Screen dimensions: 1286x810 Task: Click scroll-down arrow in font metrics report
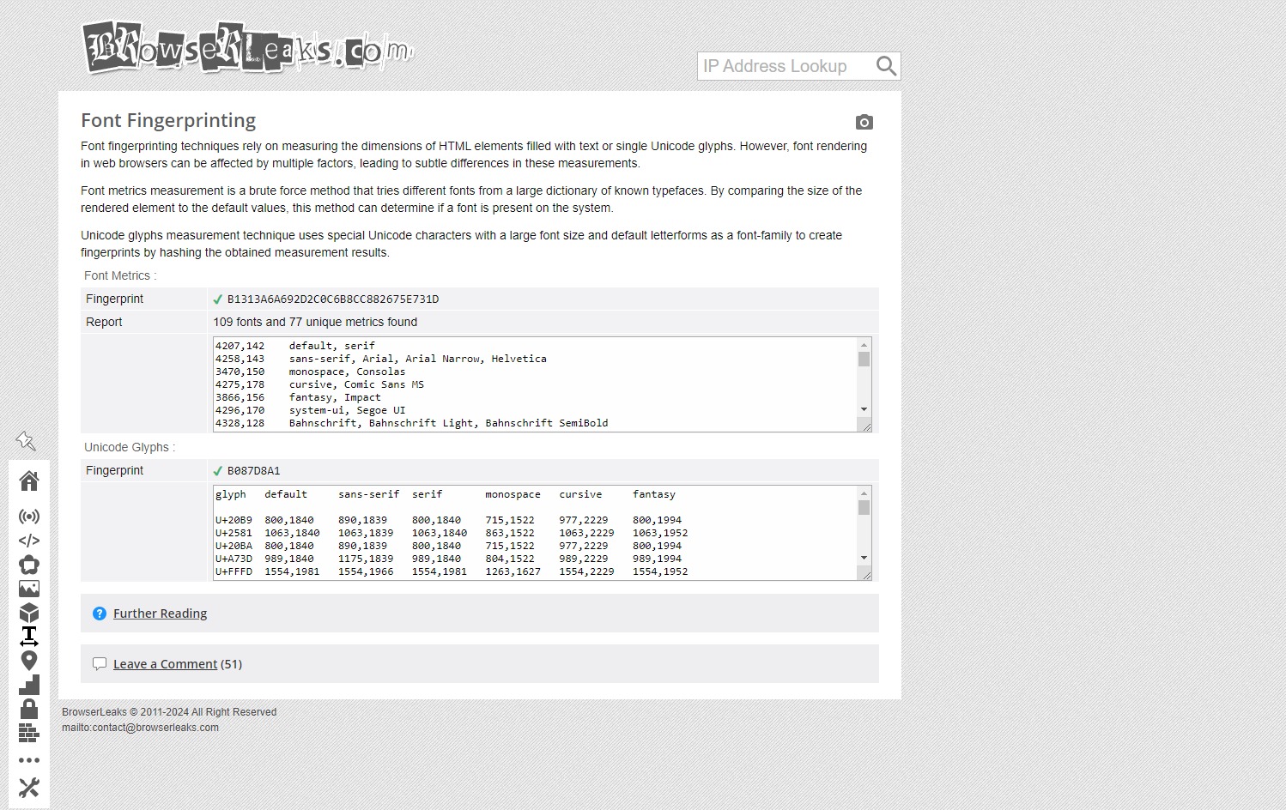pos(864,409)
